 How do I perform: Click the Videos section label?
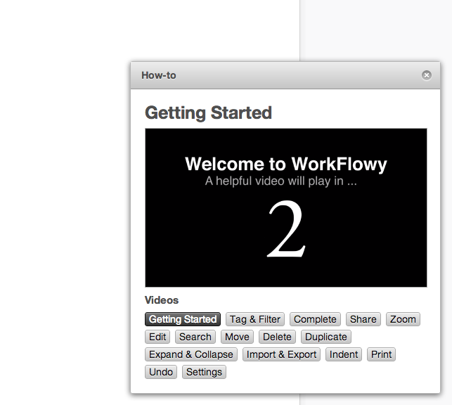(x=162, y=300)
